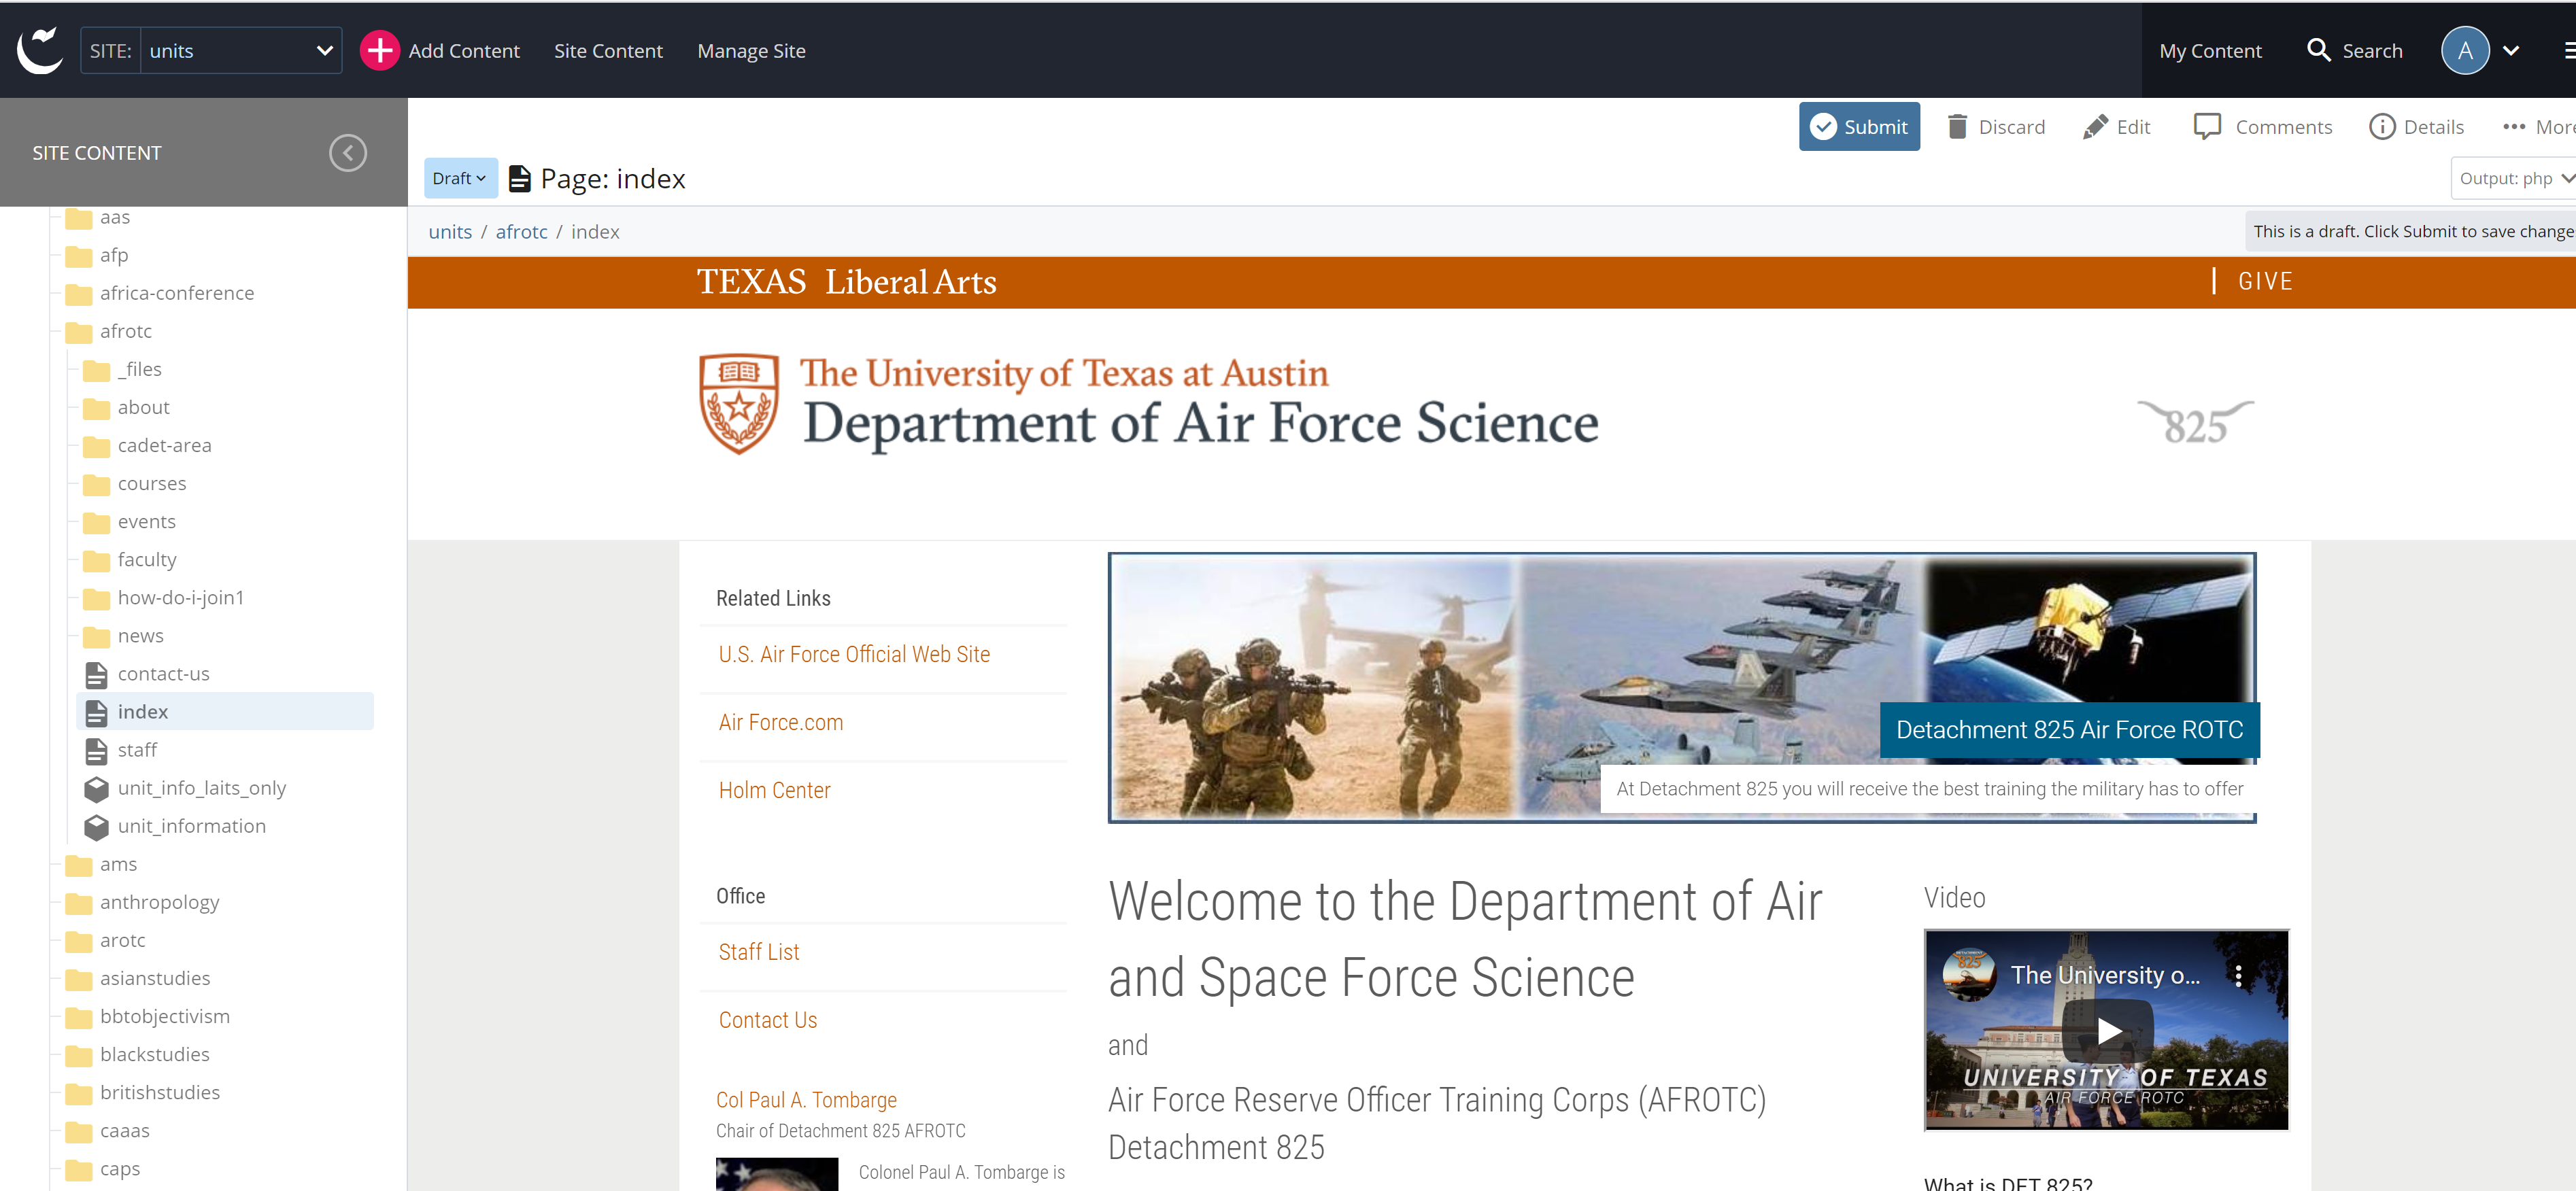Open Comments speech bubble icon
This screenshot has width=2576, height=1191.
[2206, 127]
